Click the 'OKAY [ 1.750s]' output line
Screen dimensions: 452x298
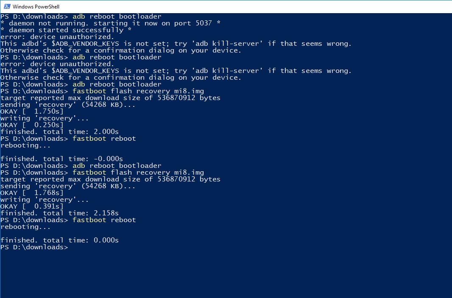(32, 111)
